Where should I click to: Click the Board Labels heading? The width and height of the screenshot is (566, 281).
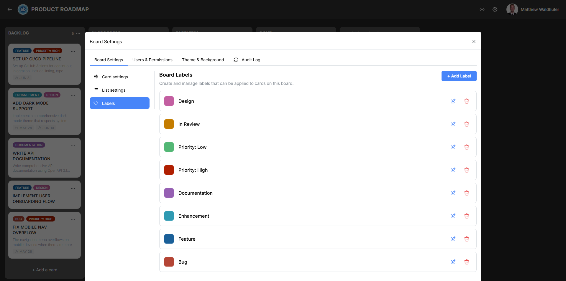[x=176, y=75]
